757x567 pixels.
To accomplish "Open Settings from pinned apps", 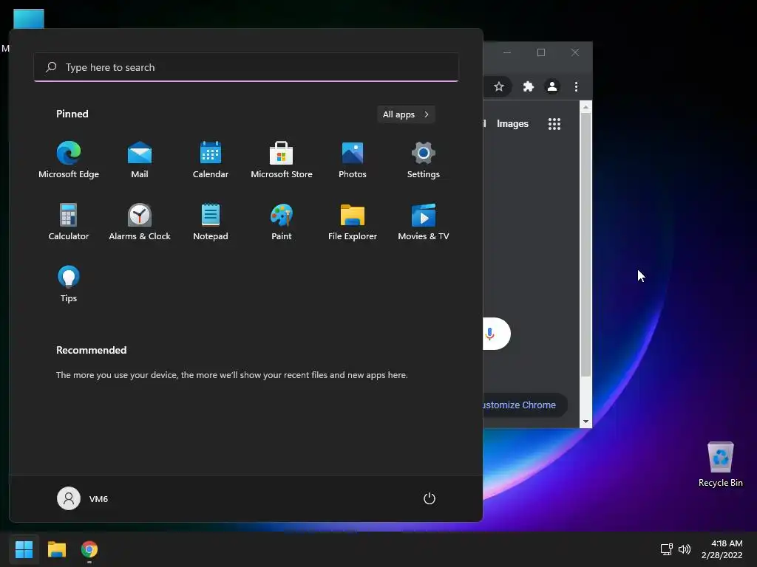I will pos(424,160).
